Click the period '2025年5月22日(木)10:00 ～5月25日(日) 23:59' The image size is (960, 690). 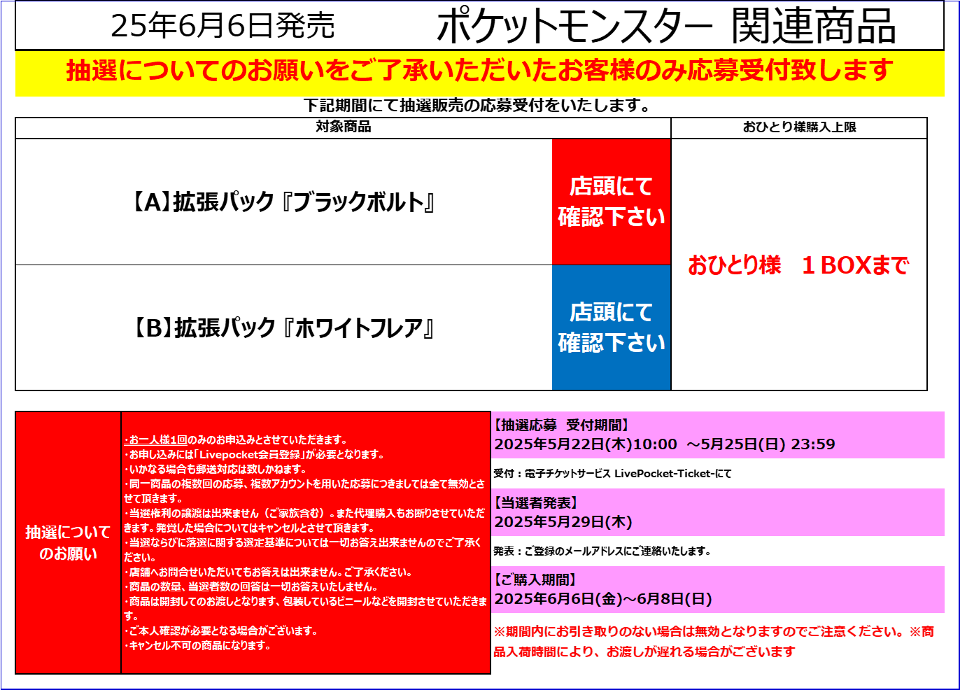coord(665,444)
